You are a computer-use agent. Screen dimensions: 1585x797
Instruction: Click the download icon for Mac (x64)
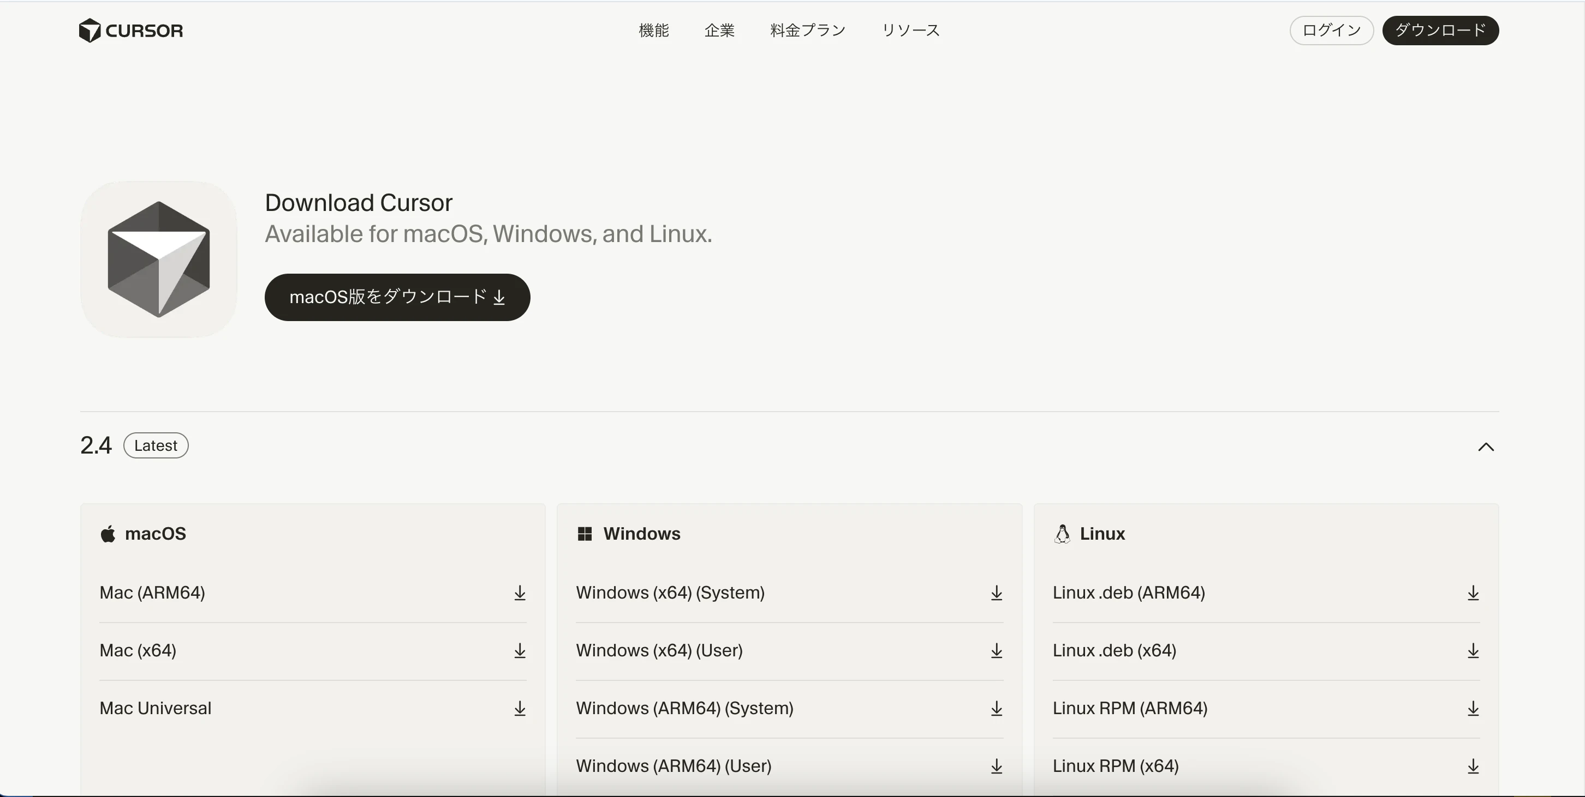[x=519, y=650]
